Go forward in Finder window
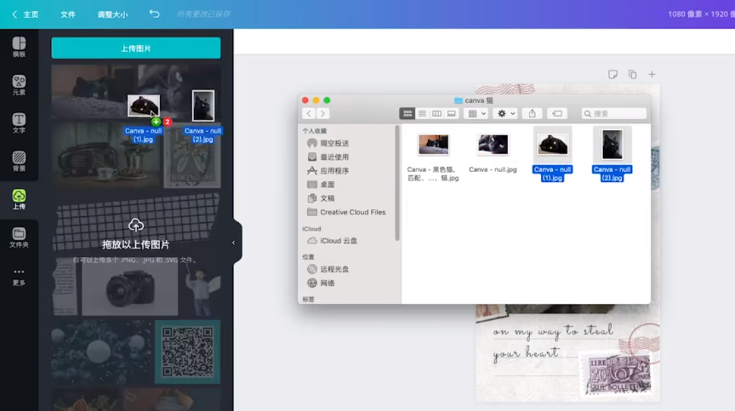This screenshot has width=735, height=411. coord(323,113)
